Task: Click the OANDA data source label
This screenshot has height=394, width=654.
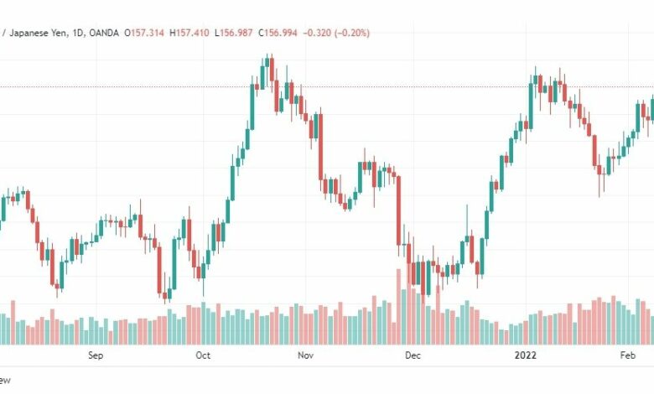Action: click(x=104, y=33)
